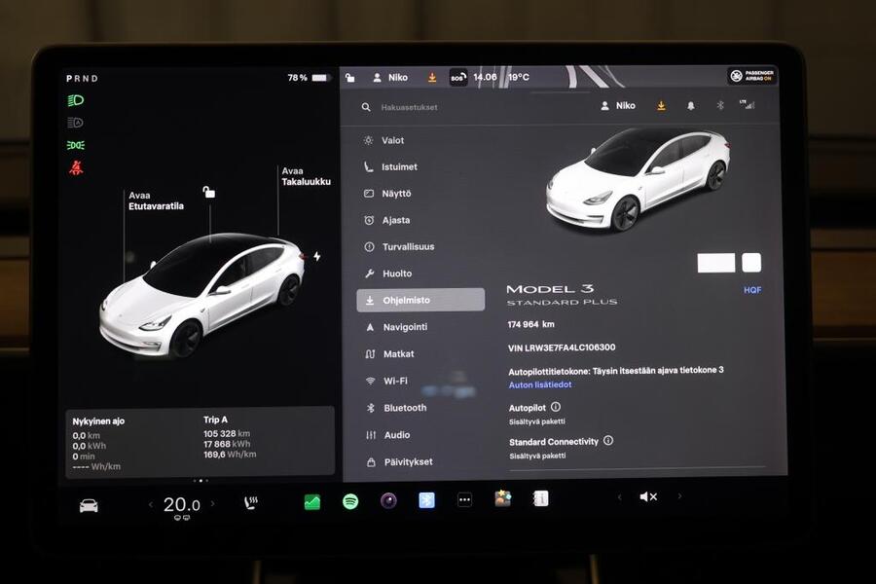The image size is (876, 584).
Task: Select the Huolto menu item
Action: [397, 274]
